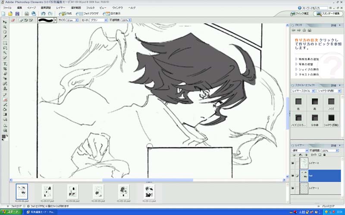345x215 pixels.
Task: Toggle link box for レイヤー 1
Action: [297, 188]
